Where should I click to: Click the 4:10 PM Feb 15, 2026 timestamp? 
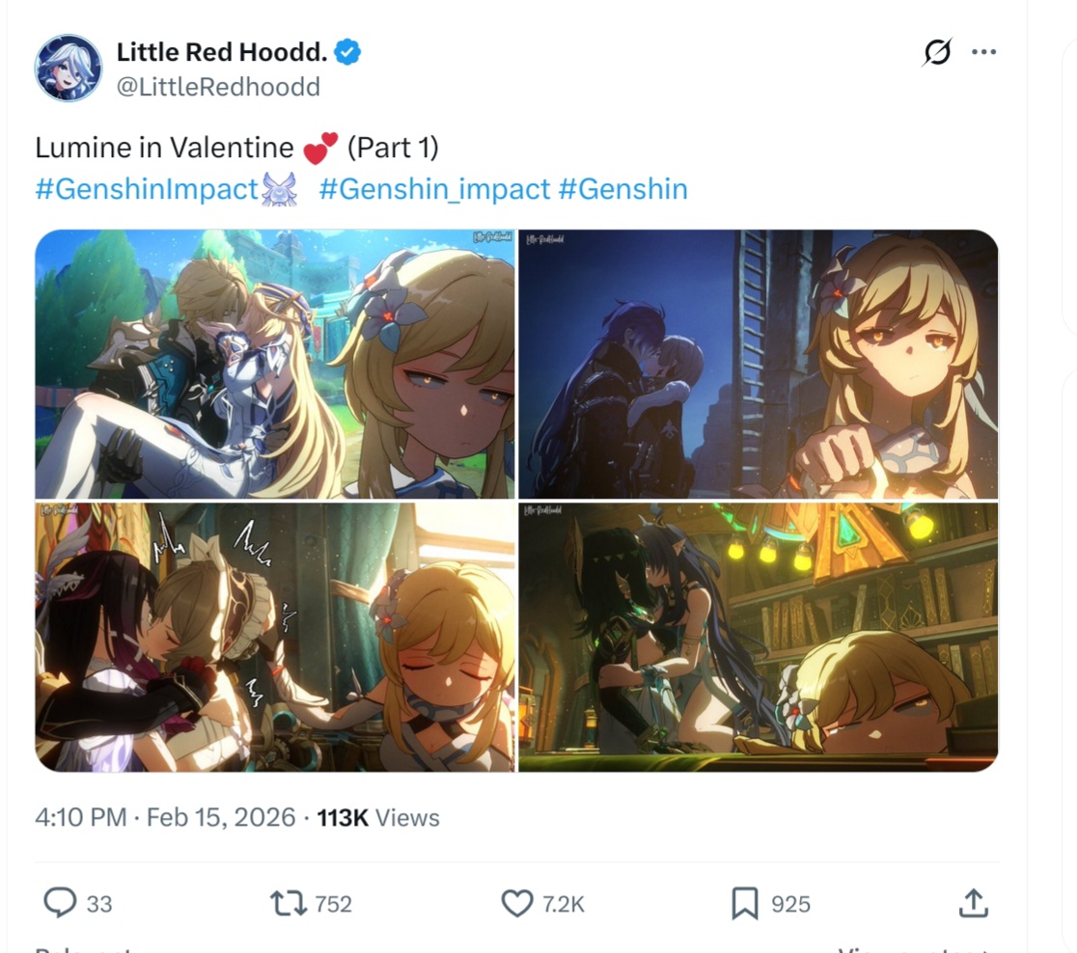click(165, 817)
